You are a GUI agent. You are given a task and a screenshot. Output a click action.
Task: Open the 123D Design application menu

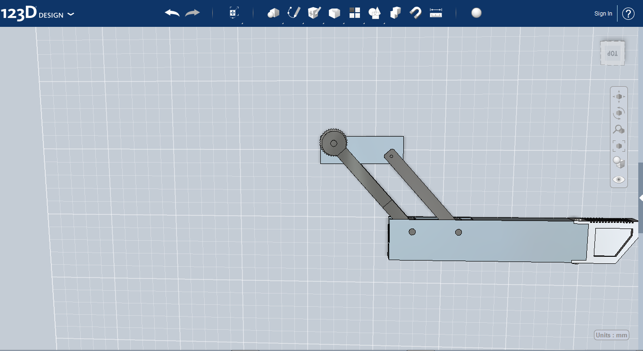click(x=37, y=14)
